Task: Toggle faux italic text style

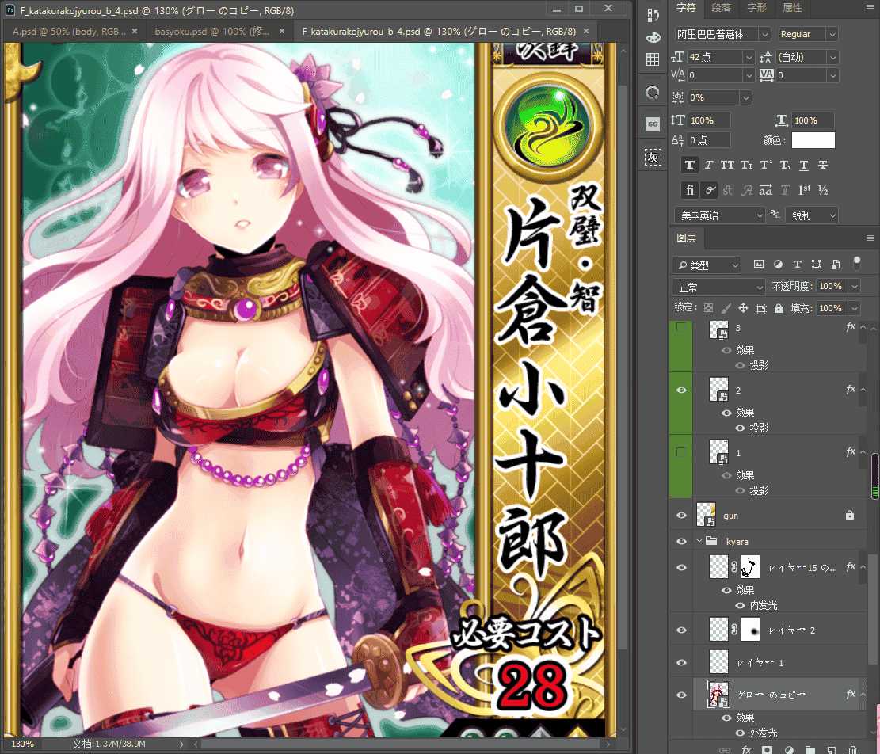Action: [709, 165]
